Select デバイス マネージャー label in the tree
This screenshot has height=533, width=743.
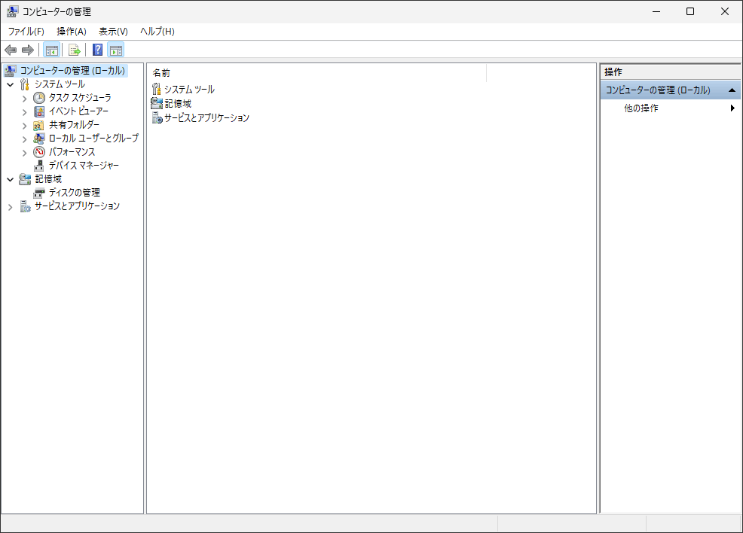[x=84, y=166]
